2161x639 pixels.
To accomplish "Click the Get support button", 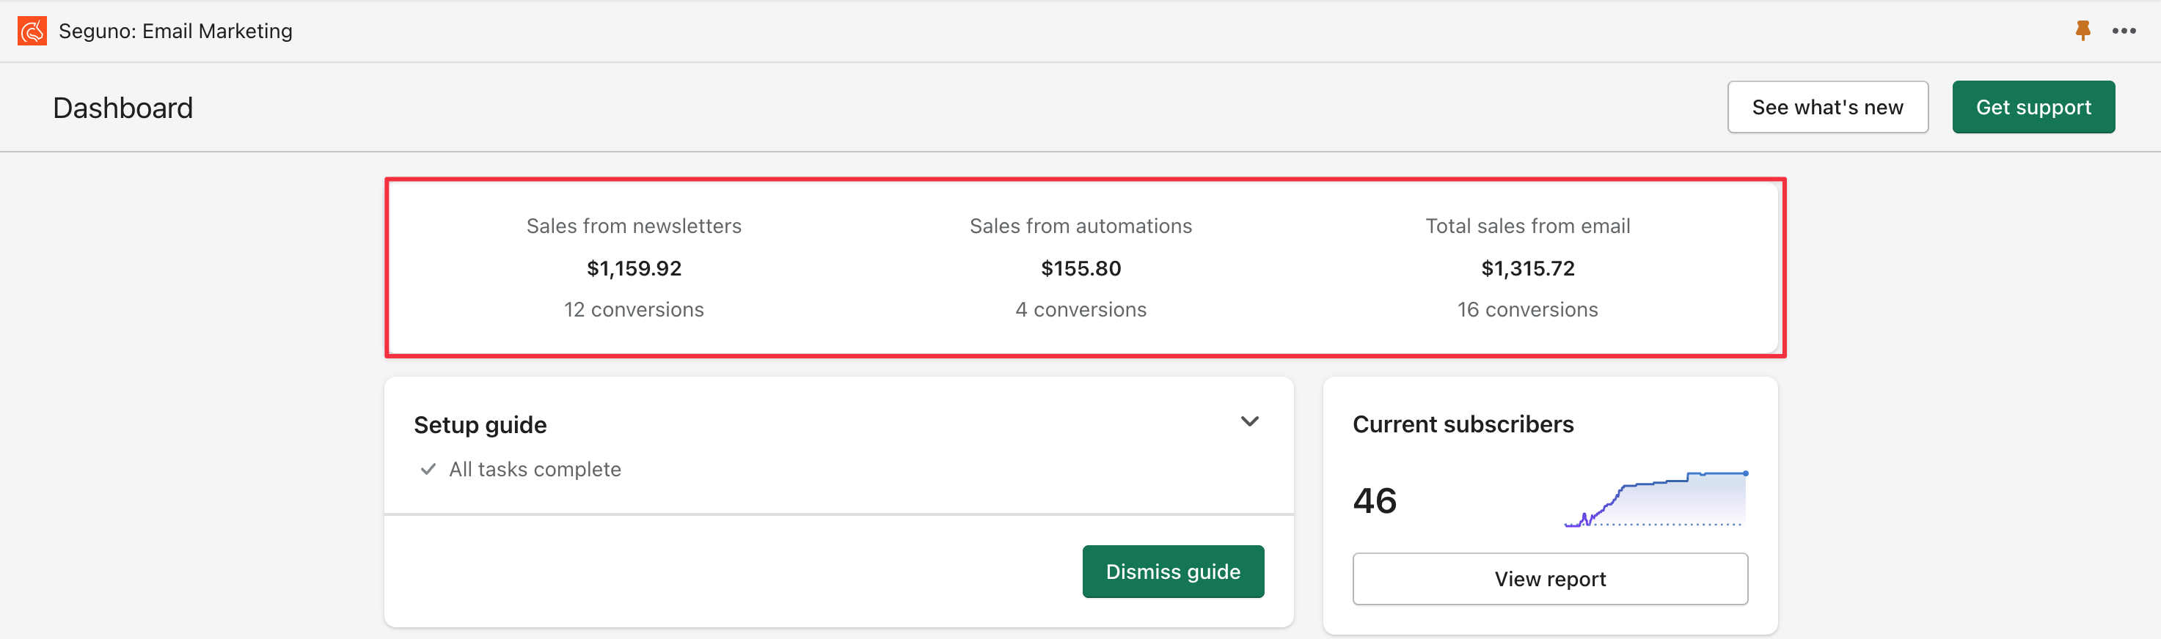I will pyautogui.click(x=2033, y=107).
